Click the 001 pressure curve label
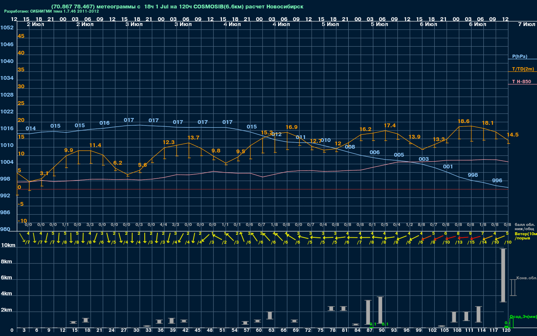The image size is (537, 336). 448,167
